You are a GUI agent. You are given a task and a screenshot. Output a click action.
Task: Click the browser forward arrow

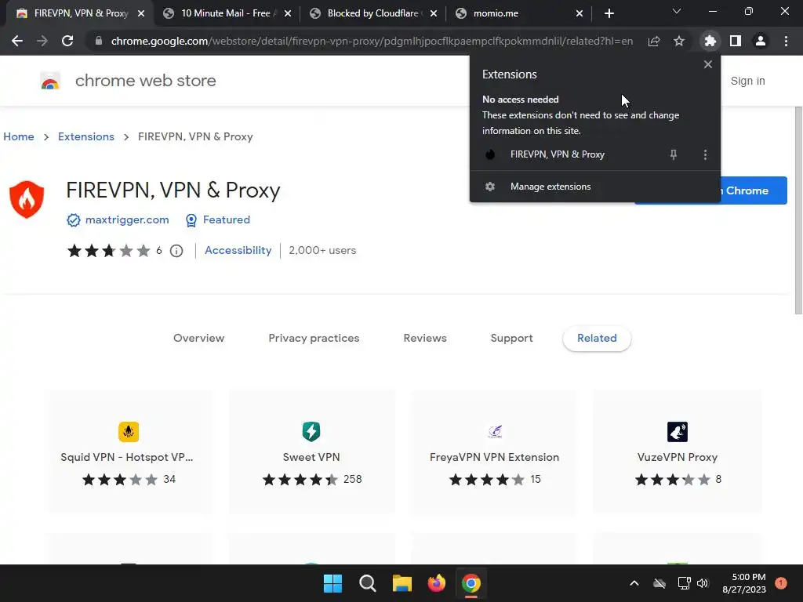[42, 41]
